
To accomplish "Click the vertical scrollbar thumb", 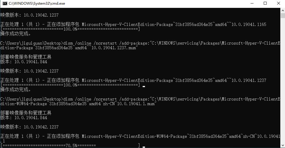I will [x=283, y=15].
